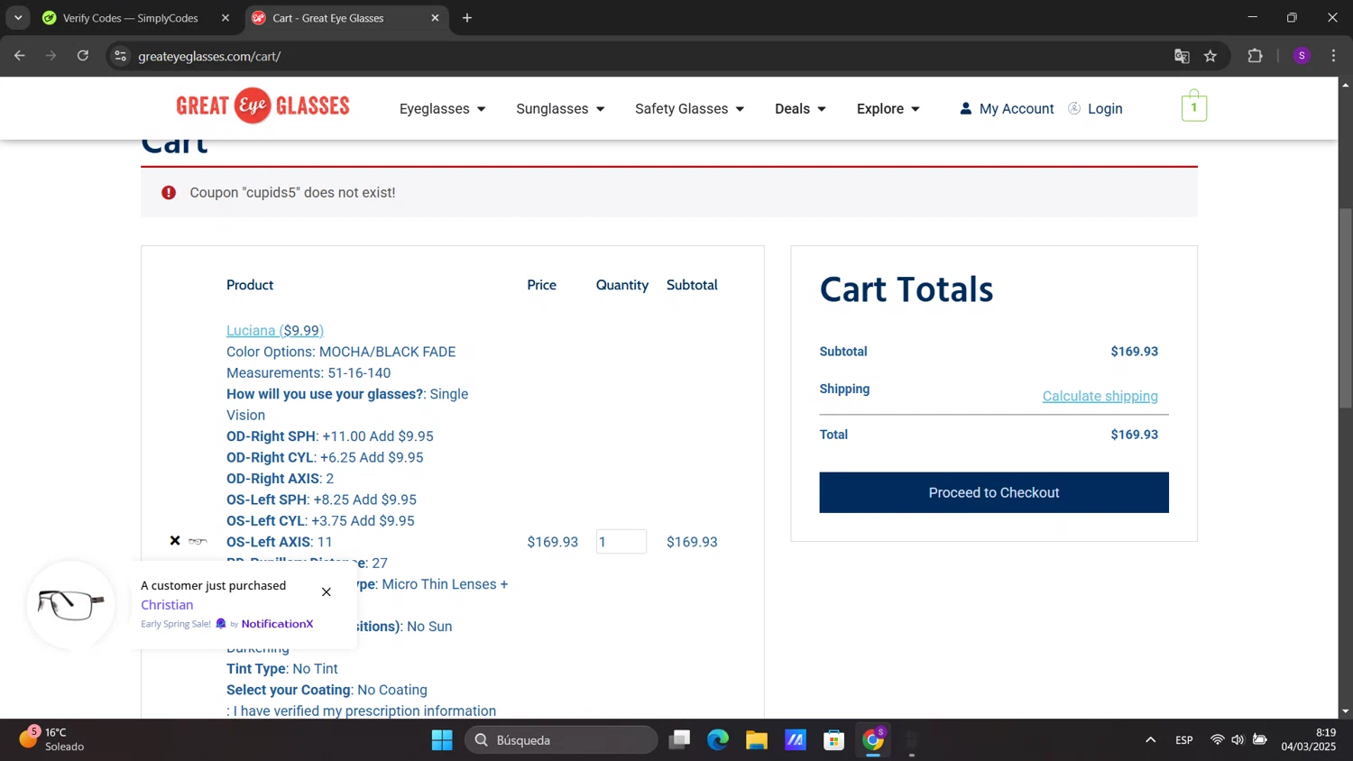
Task: Click the site information icon in address bar
Action: (120, 56)
